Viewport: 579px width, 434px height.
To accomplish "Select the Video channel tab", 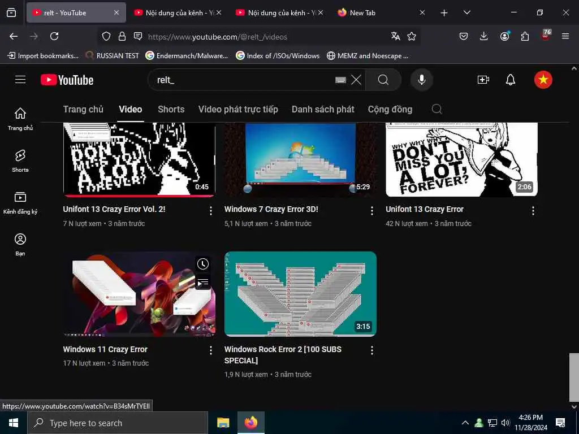I will (131, 109).
